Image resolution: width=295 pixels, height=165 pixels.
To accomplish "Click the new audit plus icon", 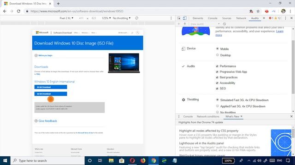I will [x=179, y=24].
